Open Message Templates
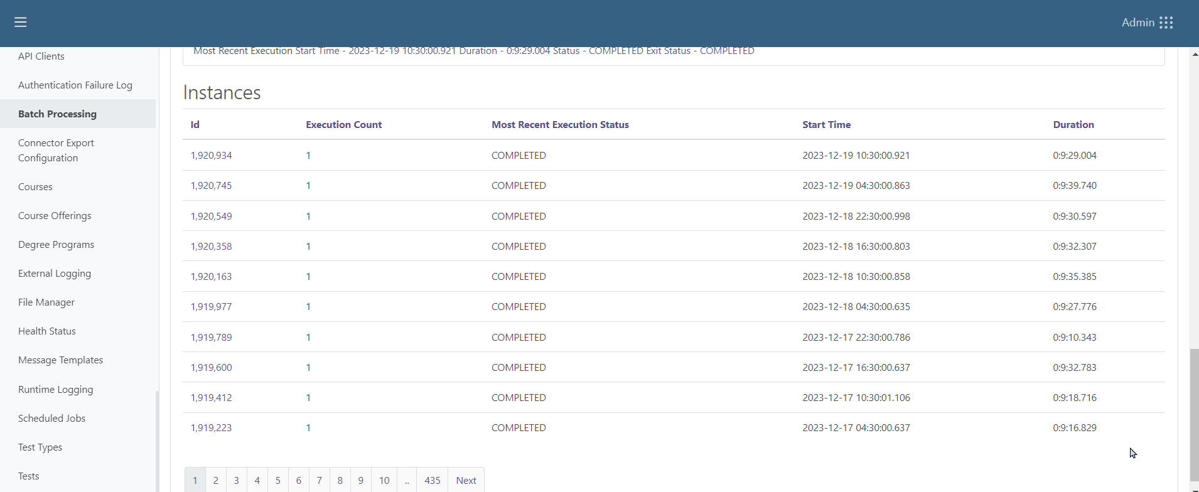This screenshot has width=1199, height=492. pyautogui.click(x=60, y=360)
